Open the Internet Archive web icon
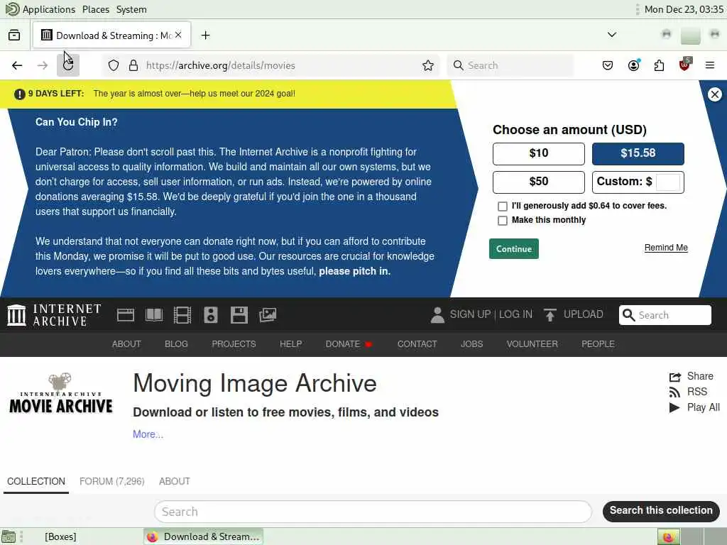 coord(125,315)
